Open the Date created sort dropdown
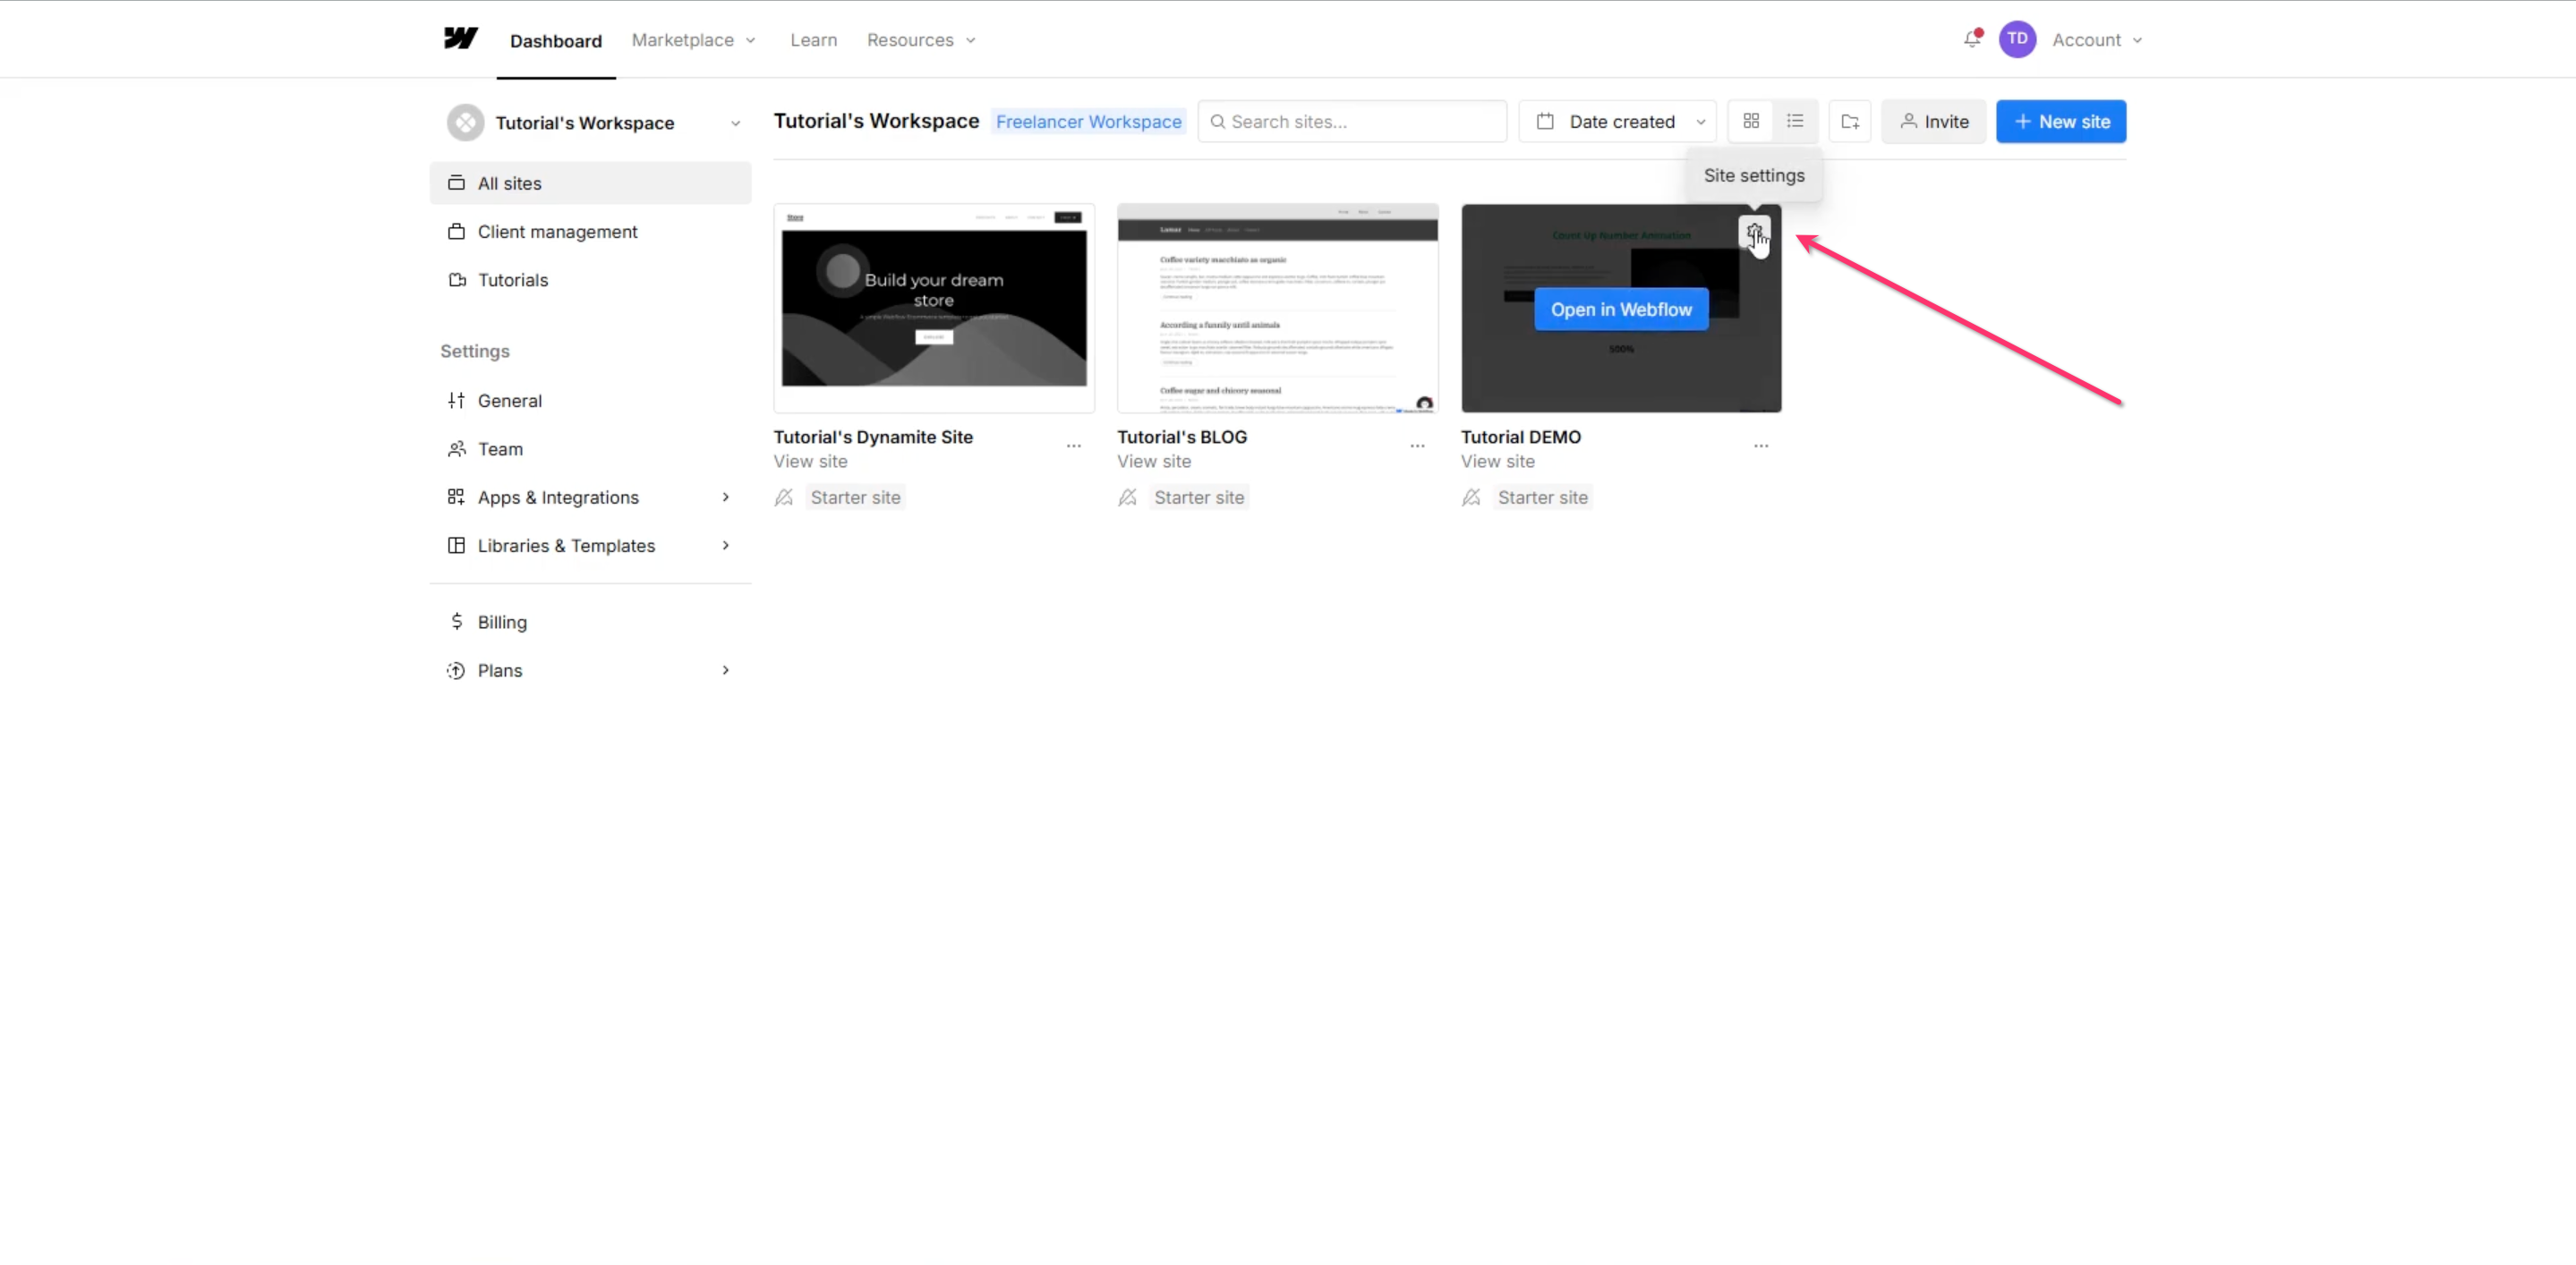Image resolution: width=2576 pixels, height=1265 pixels. pyautogui.click(x=1617, y=122)
